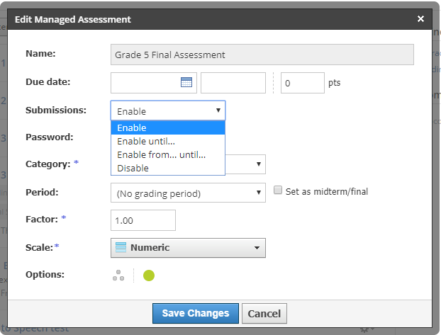Click the due time field next to calendar
Image resolution: width=441 pixels, height=335 pixels.
tap(233, 83)
